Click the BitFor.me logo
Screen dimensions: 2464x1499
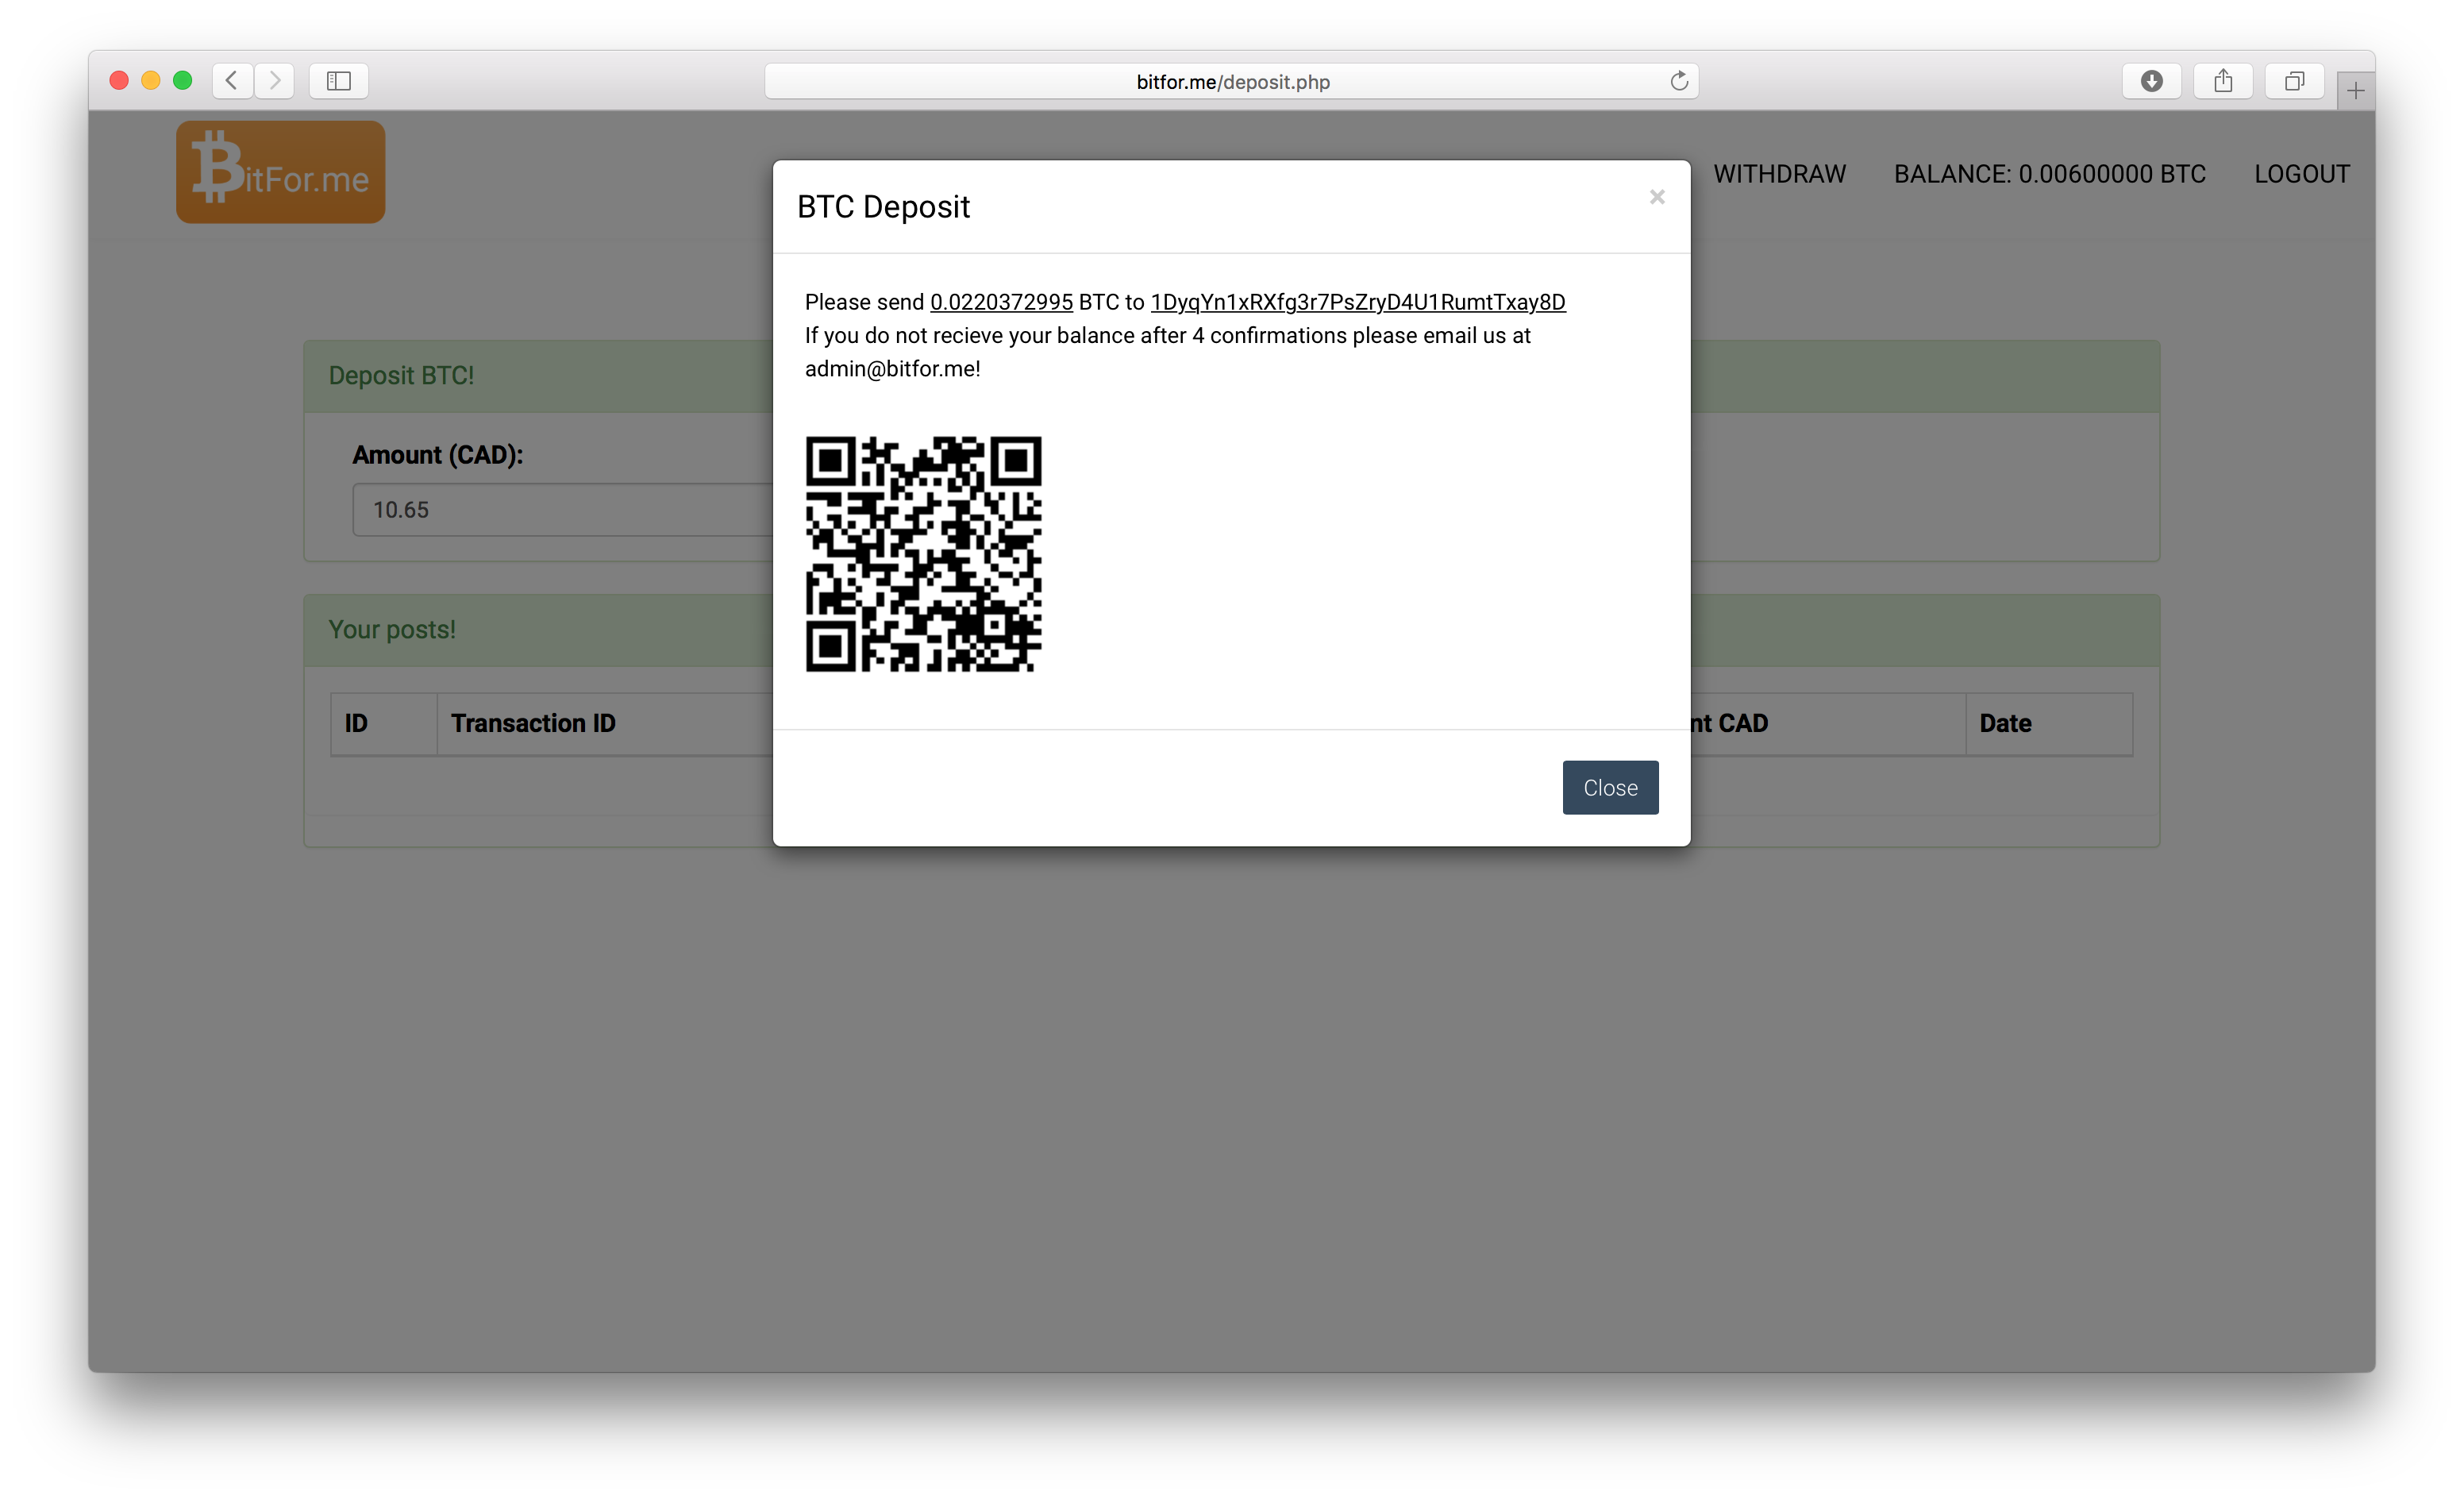click(280, 172)
